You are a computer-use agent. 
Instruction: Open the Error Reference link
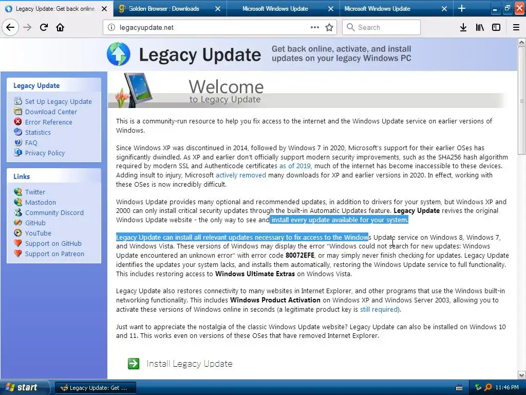click(49, 122)
